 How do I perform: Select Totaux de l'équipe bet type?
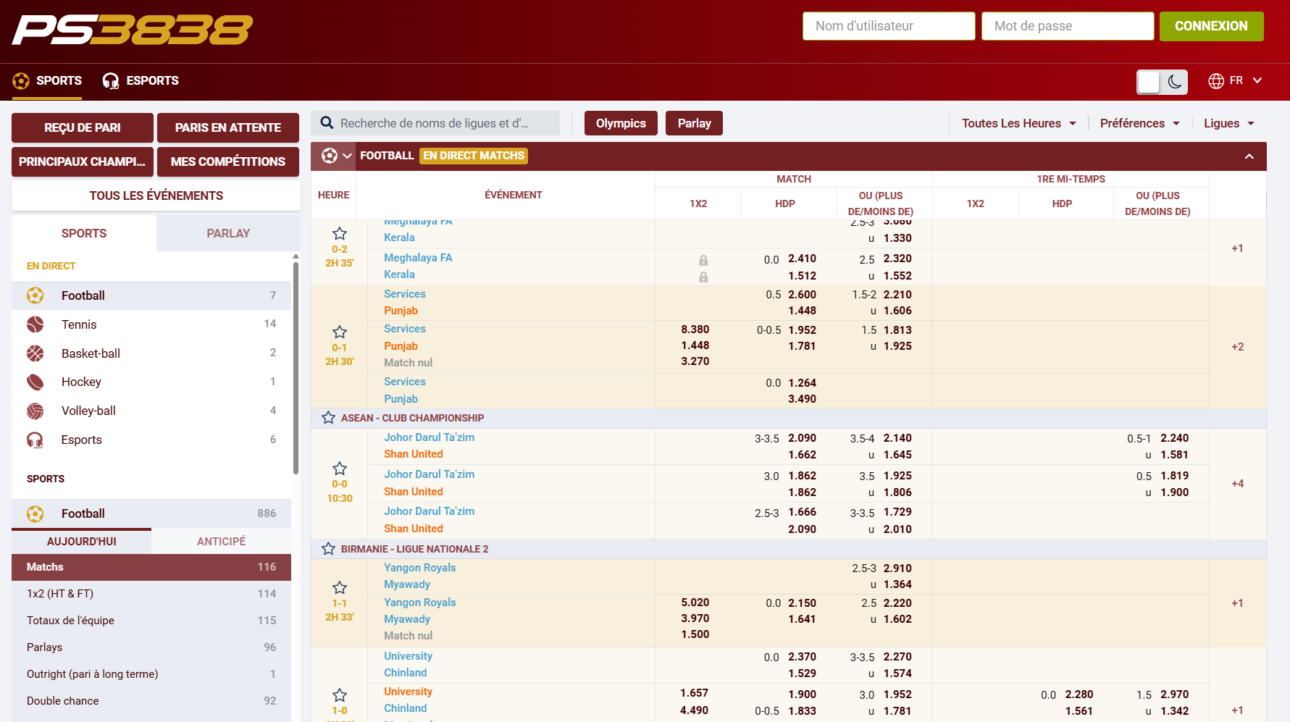coord(151,621)
